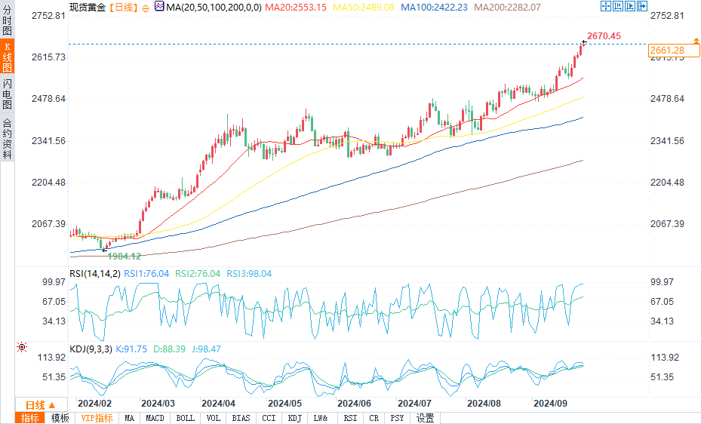Image resolution: width=701 pixels, height=424 pixels.
Task: Toggle the BOLL indicator at bottom
Action: coord(185,418)
